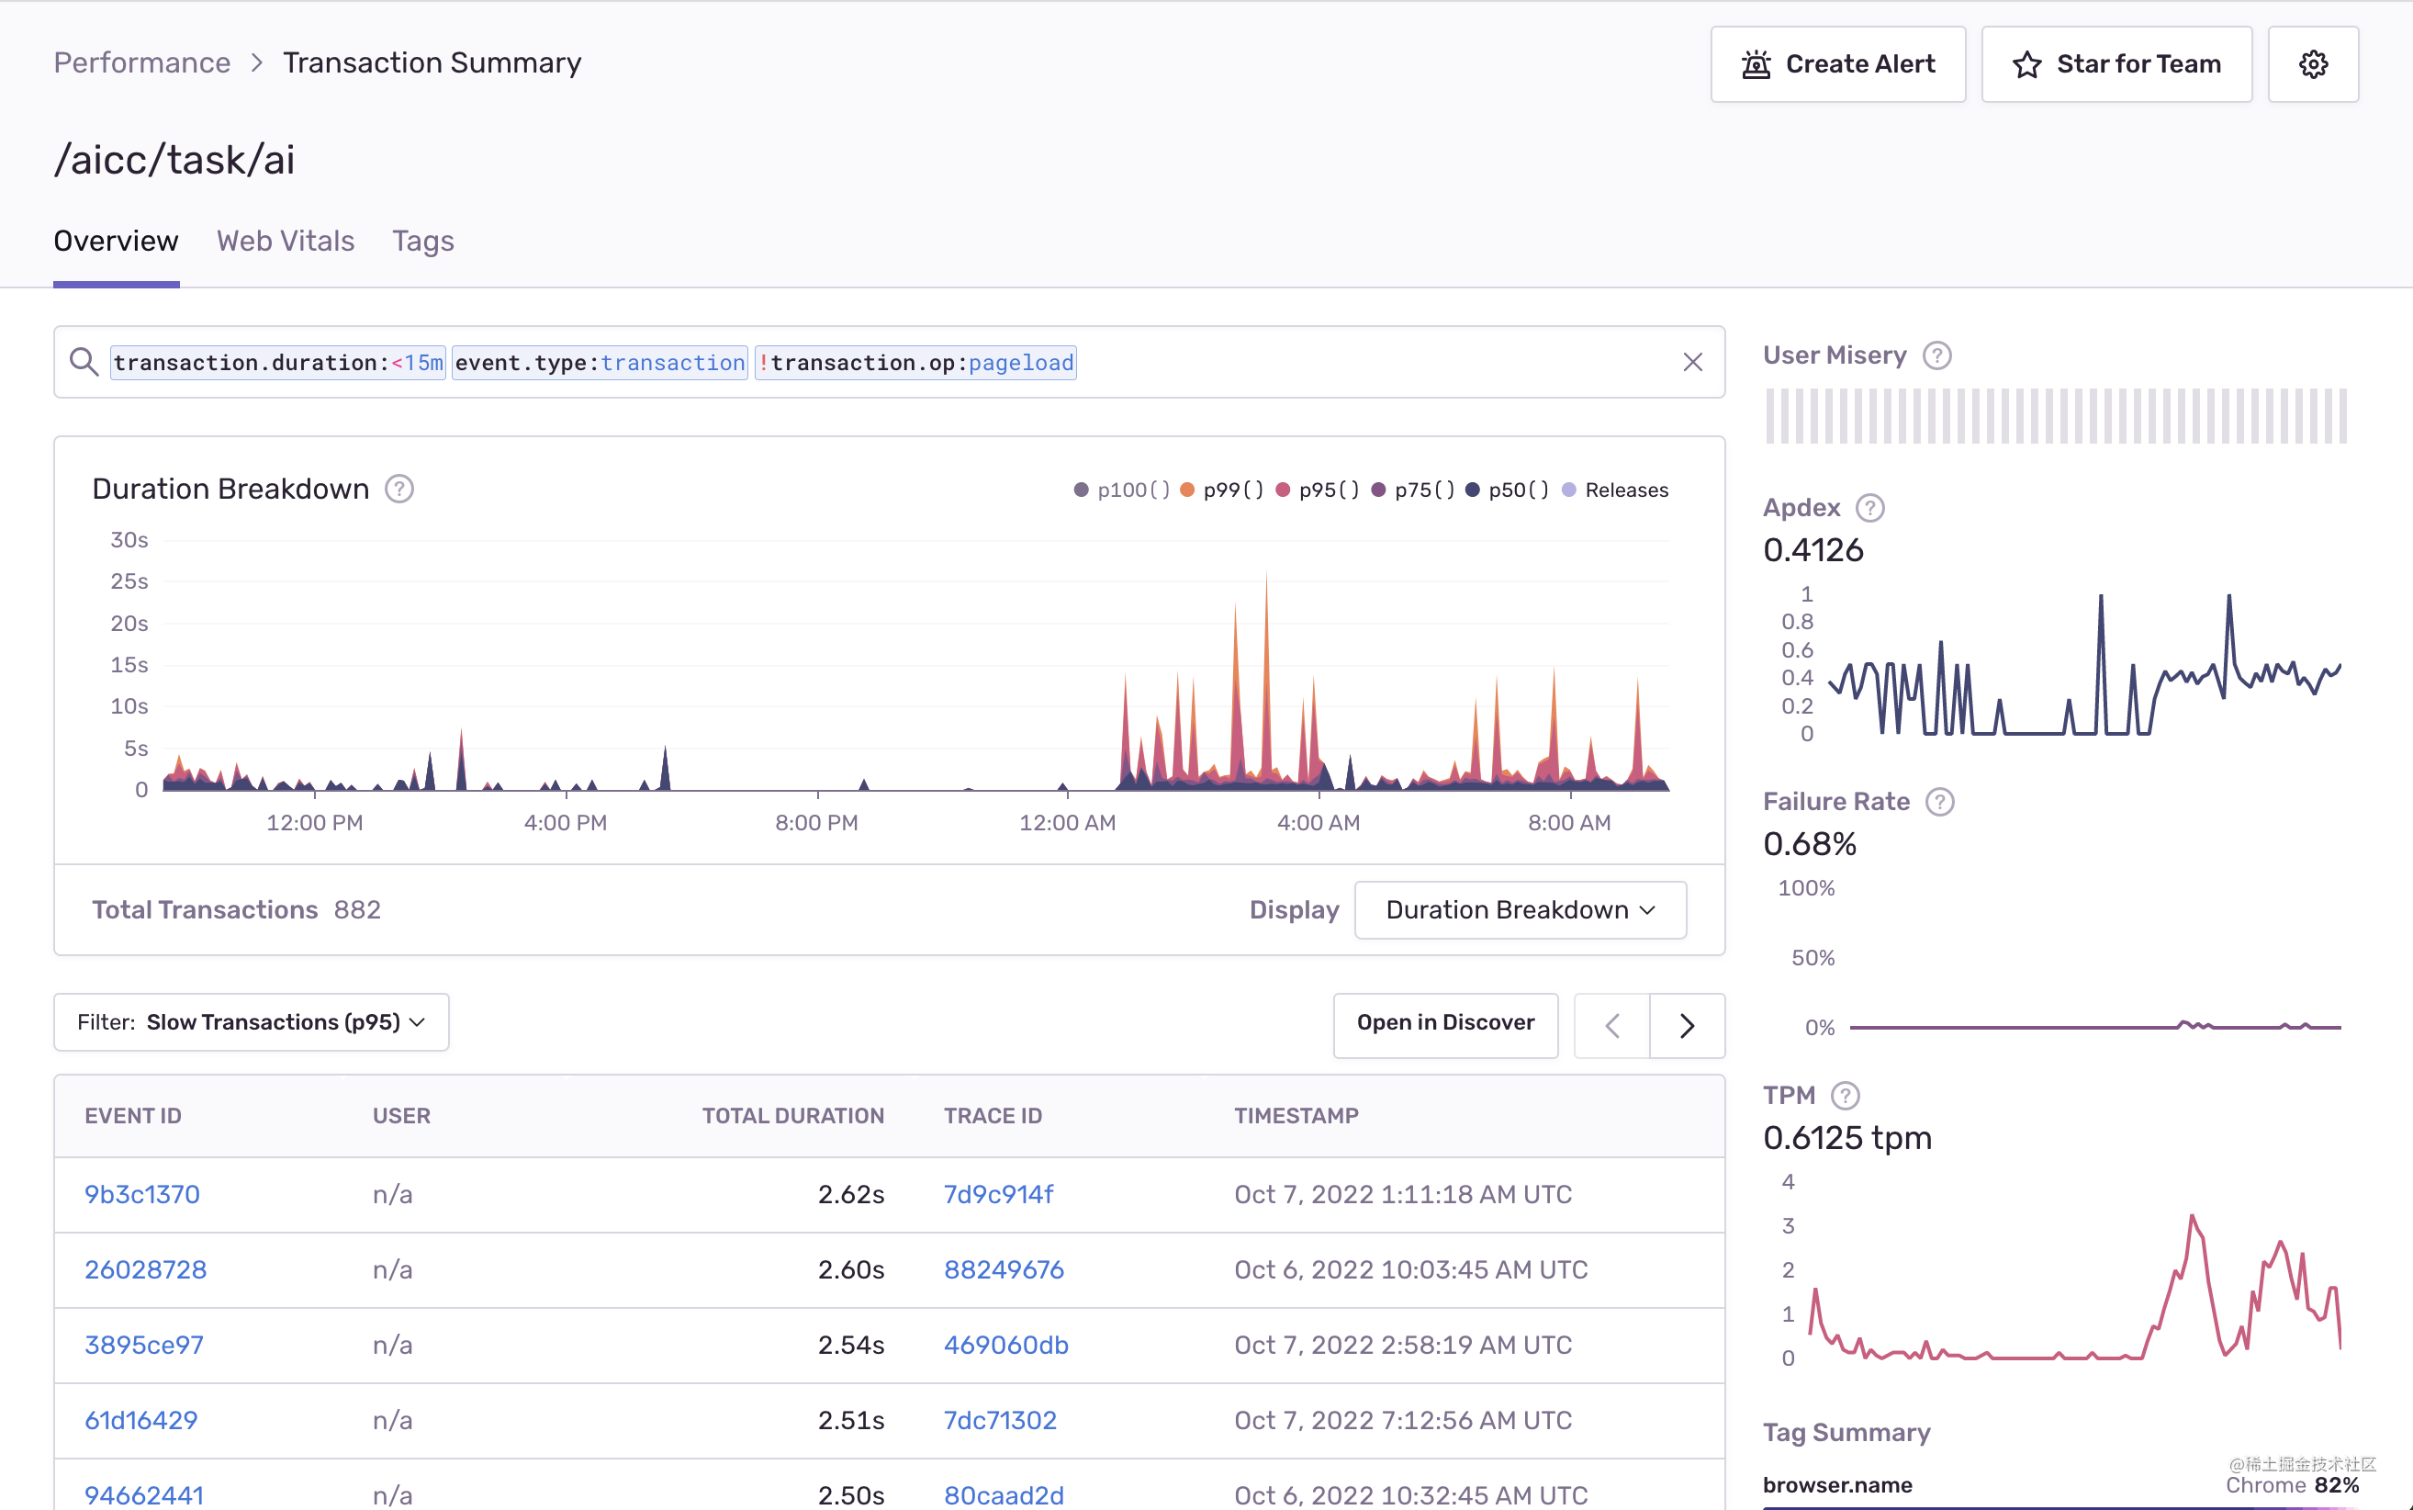Open User Misery help icon
The image size is (2413, 1510).
tap(1936, 355)
